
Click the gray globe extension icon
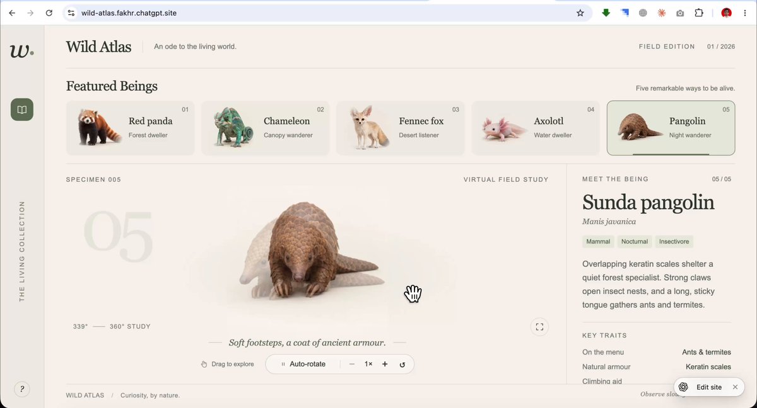tap(643, 13)
